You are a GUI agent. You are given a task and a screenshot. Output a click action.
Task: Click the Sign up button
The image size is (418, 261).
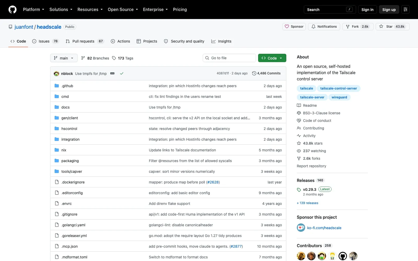pos(389,9)
